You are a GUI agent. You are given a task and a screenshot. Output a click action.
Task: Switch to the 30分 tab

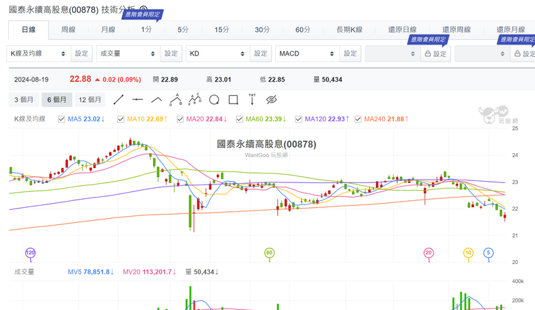(262, 30)
